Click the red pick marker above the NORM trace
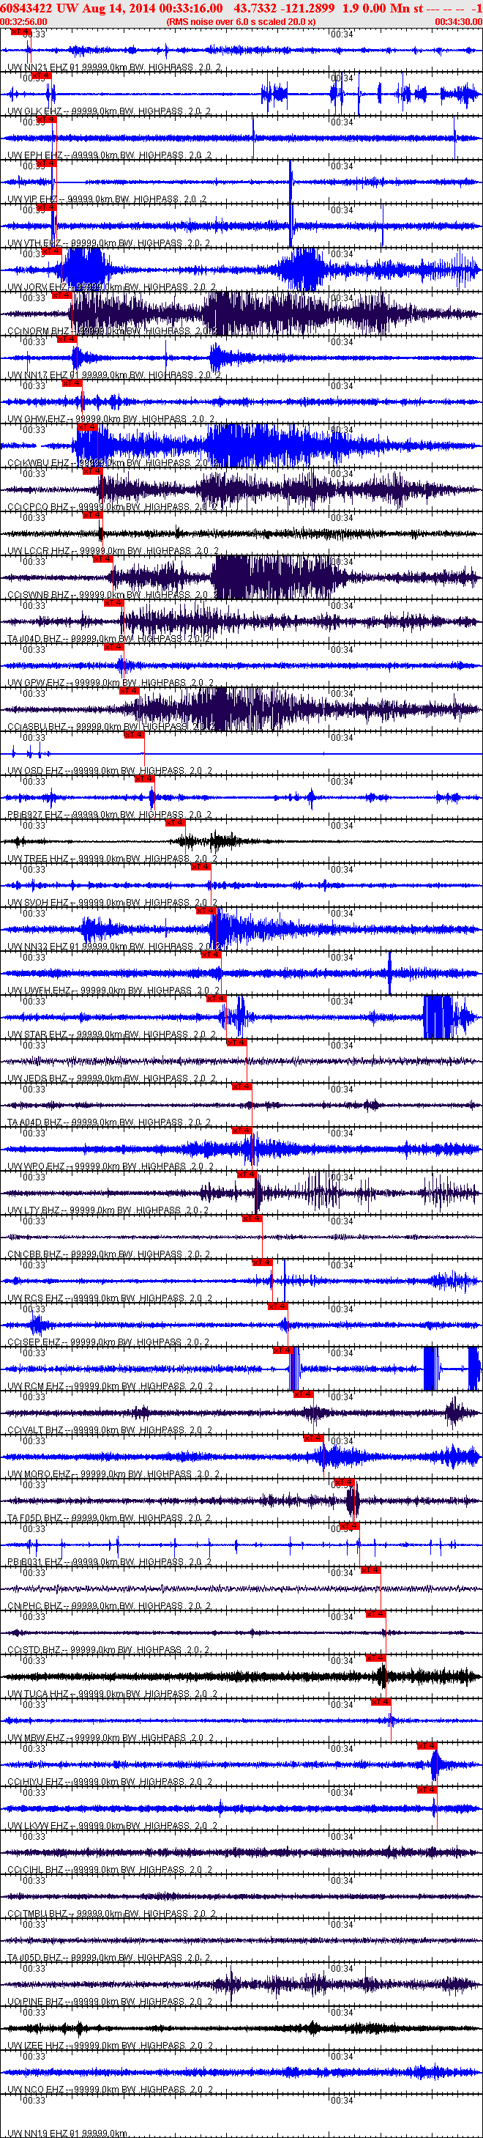 tap(61, 295)
